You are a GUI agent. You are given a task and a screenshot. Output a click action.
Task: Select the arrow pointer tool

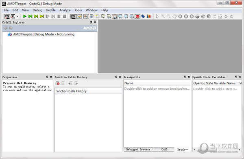pos(157,16)
